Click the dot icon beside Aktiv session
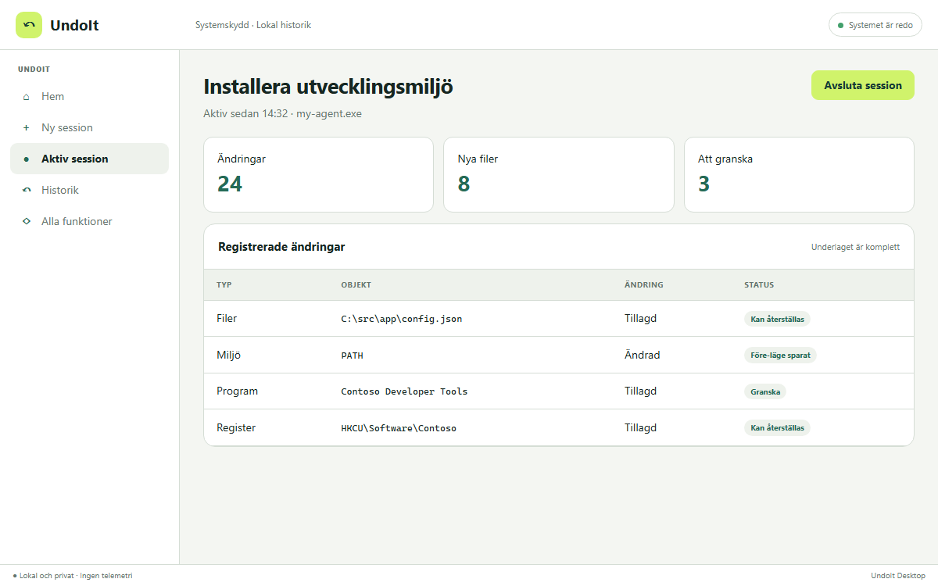Image resolution: width=938 pixels, height=586 pixels. tap(26, 159)
